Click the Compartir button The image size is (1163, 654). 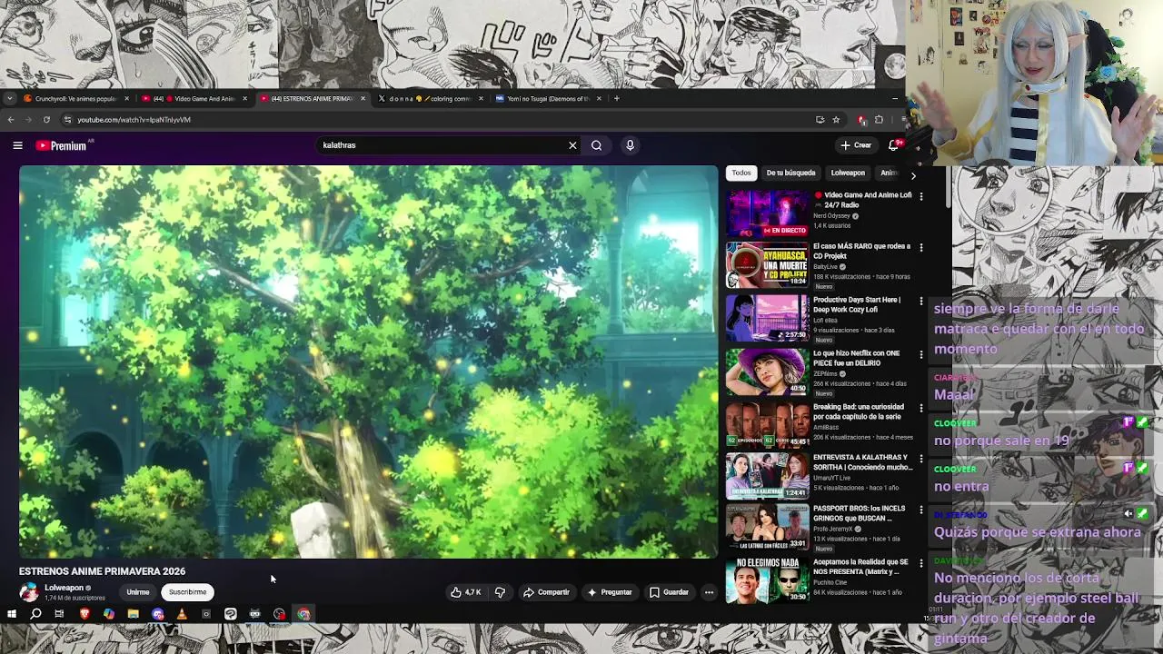546,592
